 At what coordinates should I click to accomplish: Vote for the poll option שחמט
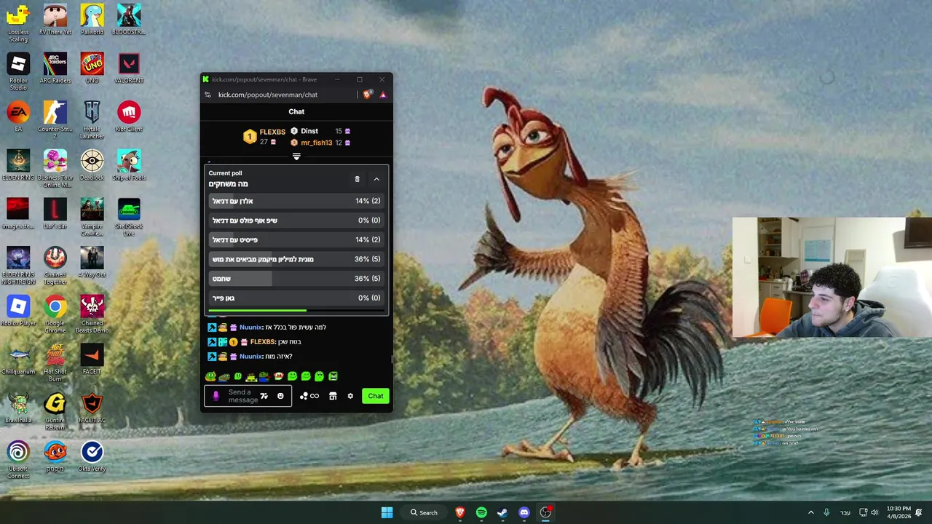[x=296, y=279]
